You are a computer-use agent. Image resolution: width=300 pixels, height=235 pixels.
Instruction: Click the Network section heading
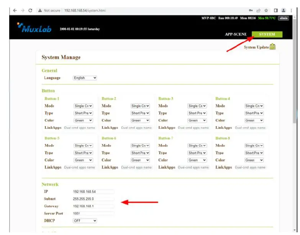50,184
